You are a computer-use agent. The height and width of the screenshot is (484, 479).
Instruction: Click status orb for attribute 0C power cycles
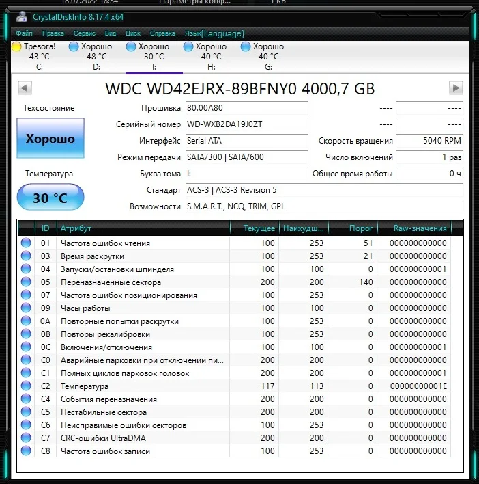26,347
